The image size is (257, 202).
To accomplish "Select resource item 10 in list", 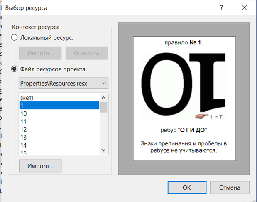I will (x=58, y=113).
